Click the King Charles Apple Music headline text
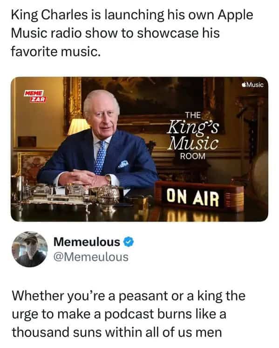Viewport: 279px width, 348px height. 132,33
